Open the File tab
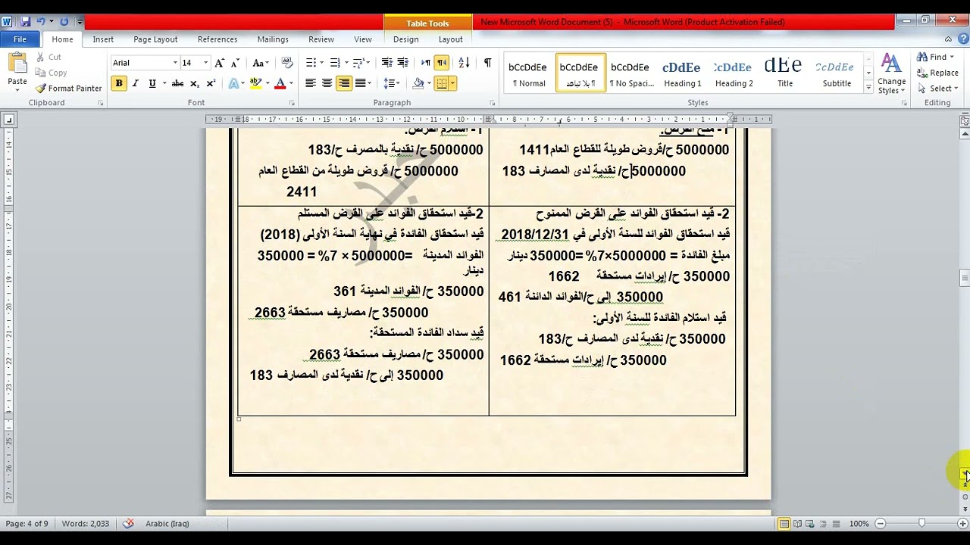 [x=20, y=39]
